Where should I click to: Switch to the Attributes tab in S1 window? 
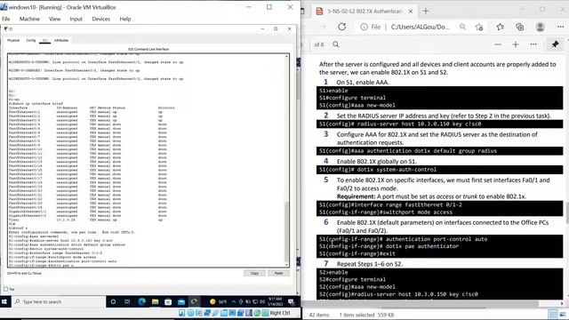point(61,40)
